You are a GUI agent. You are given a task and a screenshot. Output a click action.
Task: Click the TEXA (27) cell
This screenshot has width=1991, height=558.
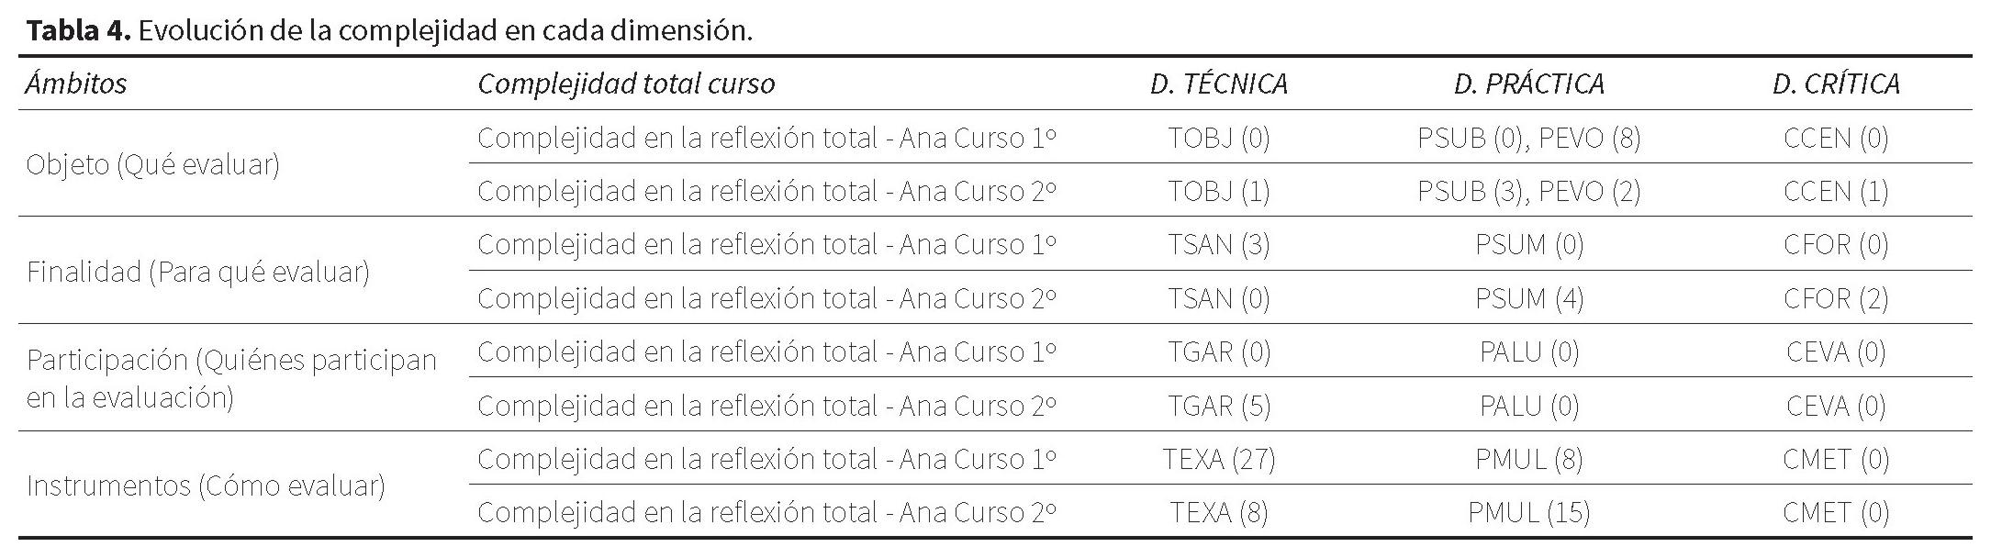coord(1218,459)
